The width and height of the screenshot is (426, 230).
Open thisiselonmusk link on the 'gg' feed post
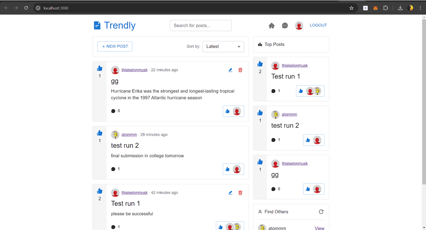coord(135,70)
